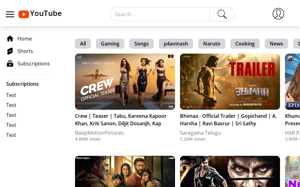Click the Crew Teaser video title

click(121, 120)
